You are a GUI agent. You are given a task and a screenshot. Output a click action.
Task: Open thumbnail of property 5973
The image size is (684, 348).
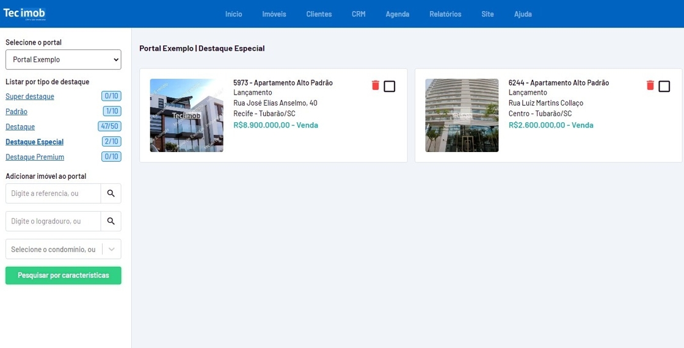point(186,115)
